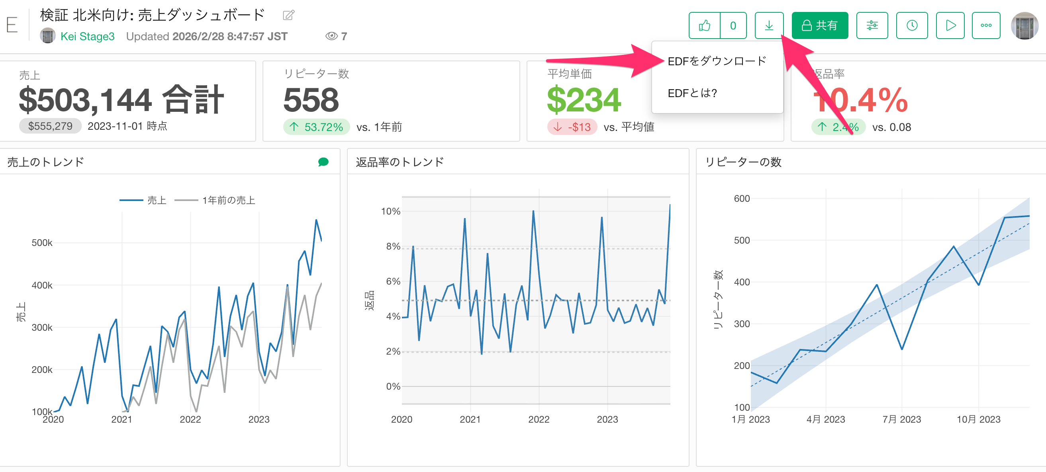Click the pencil edit title icon
Screen dimensions: 1046x472
288,16
